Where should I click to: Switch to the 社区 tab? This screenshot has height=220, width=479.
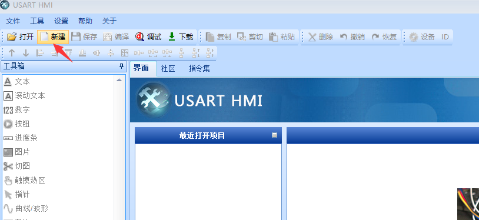coord(168,68)
